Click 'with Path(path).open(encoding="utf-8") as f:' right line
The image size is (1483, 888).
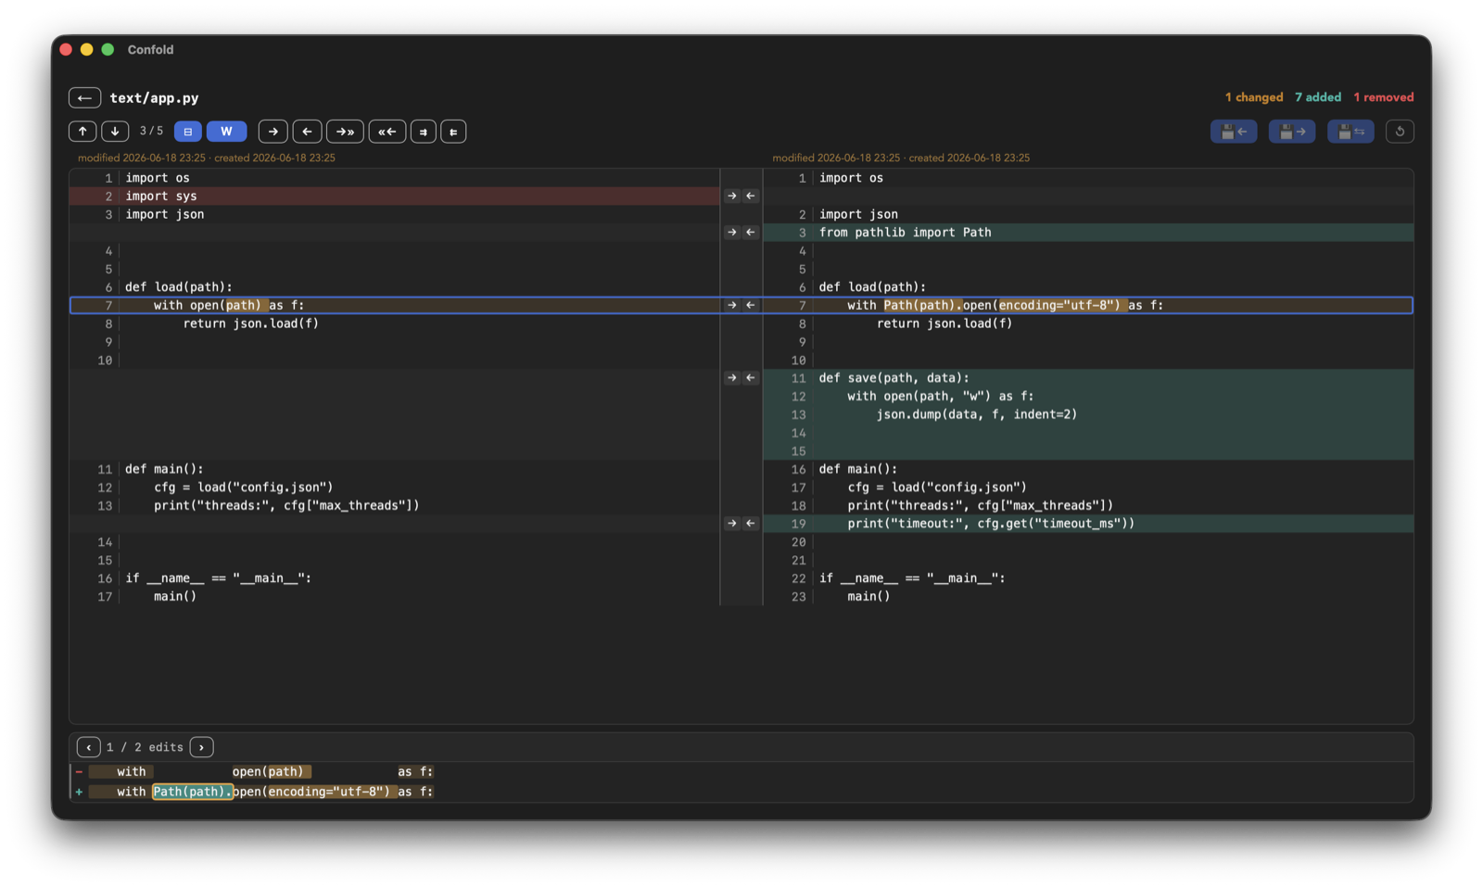click(1005, 305)
